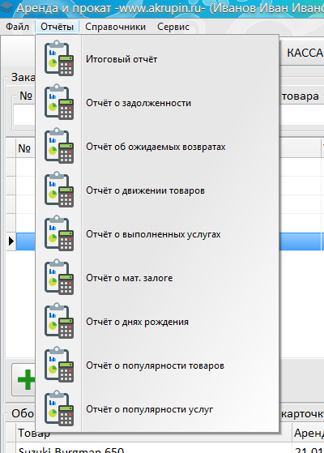
Task: Open Отчёт о движении товаров
Action: coord(157,190)
